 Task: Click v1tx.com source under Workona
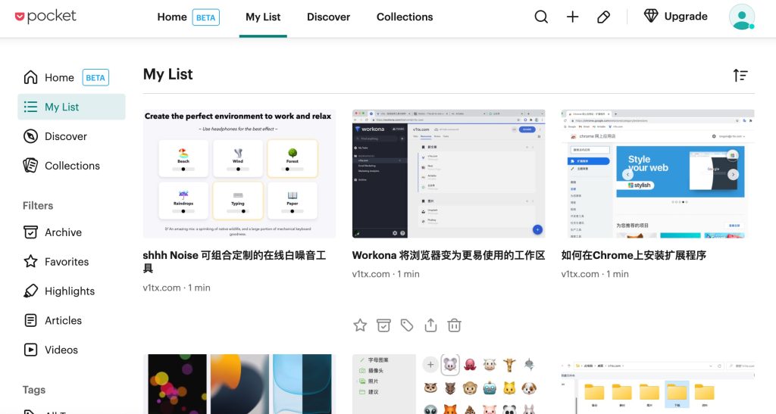click(x=371, y=274)
